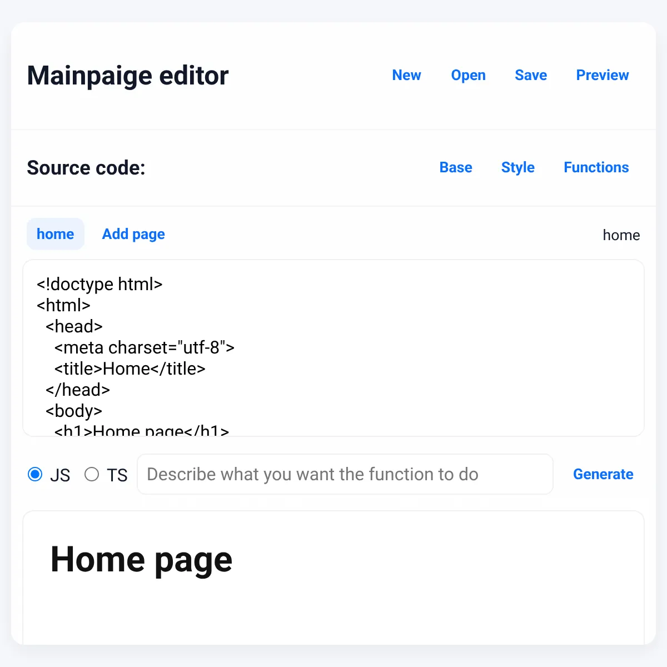Click the New button
This screenshot has height=667, width=667.
[x=406, y=75]
